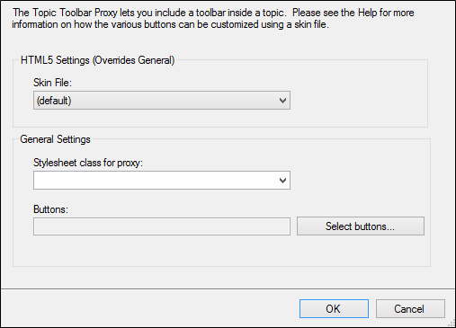This screenshot has height=328, width=456.
Task: Open the Skin File dropdown arrow
Action: [282, 101]
